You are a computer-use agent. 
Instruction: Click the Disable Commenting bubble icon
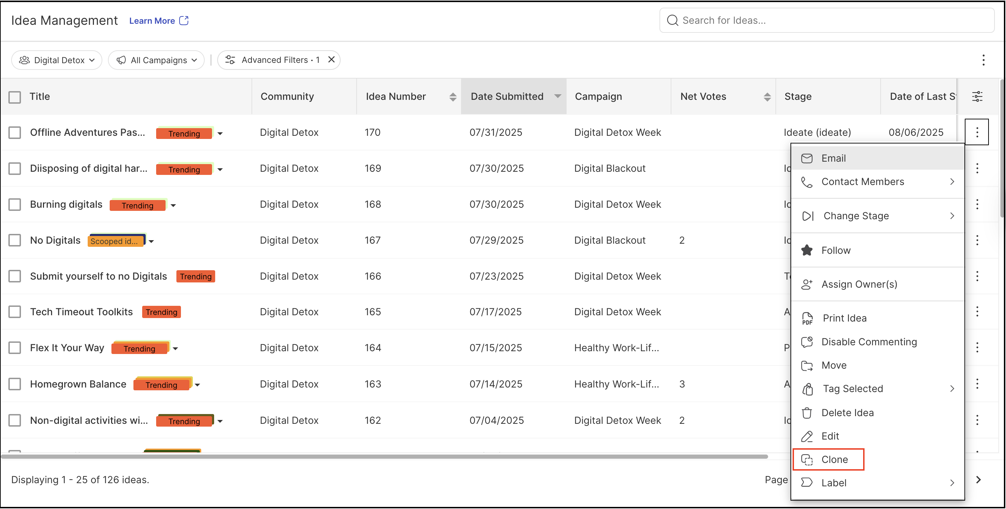[x=807, y=342]
